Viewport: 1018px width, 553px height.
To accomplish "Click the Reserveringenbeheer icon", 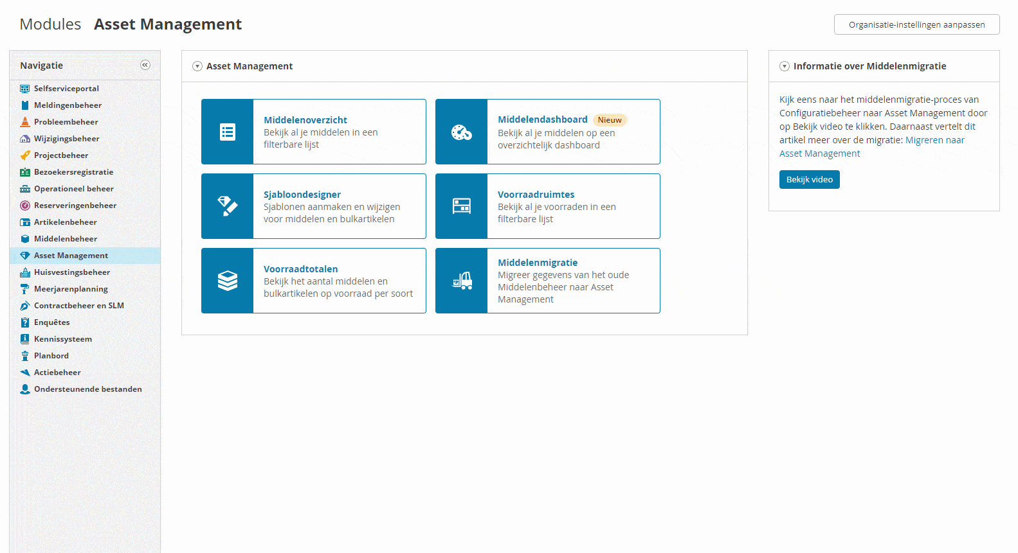I will [x=25, y=206].
